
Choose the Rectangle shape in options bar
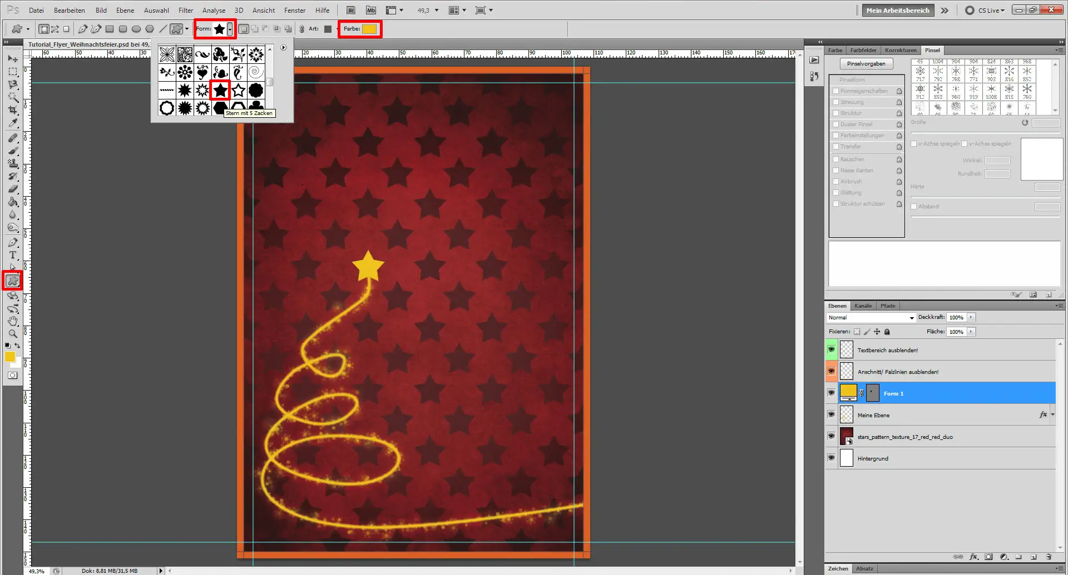tap(110, 29)
